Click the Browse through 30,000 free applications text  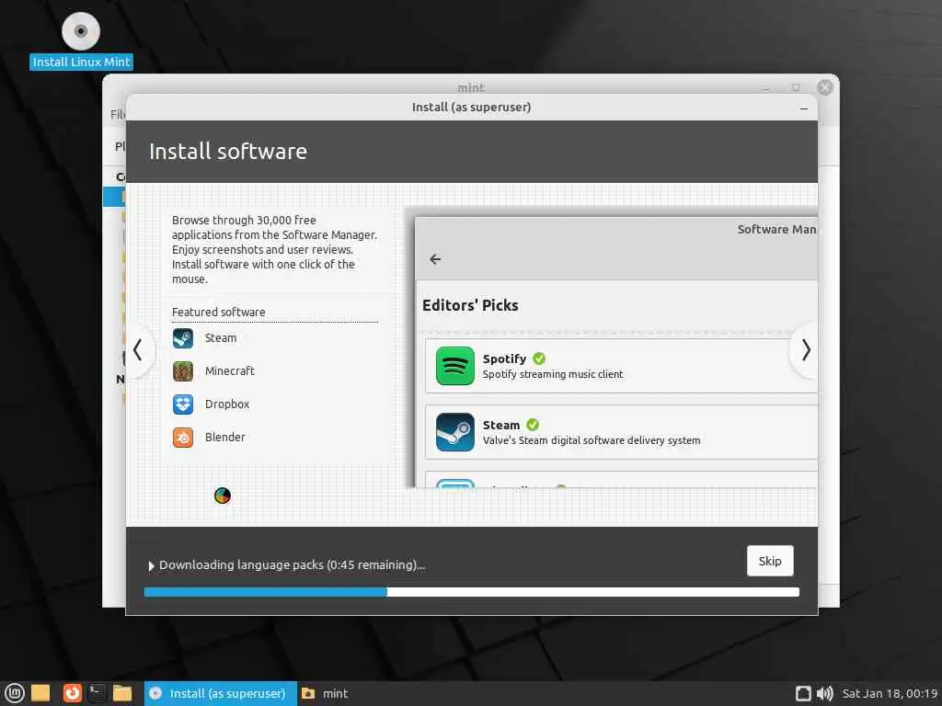[x=274, y=249]
